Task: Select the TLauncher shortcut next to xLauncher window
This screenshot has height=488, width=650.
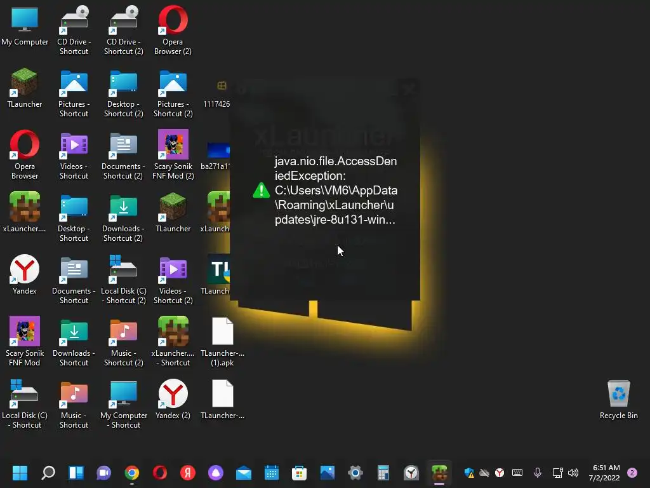Action: point(173,212)
